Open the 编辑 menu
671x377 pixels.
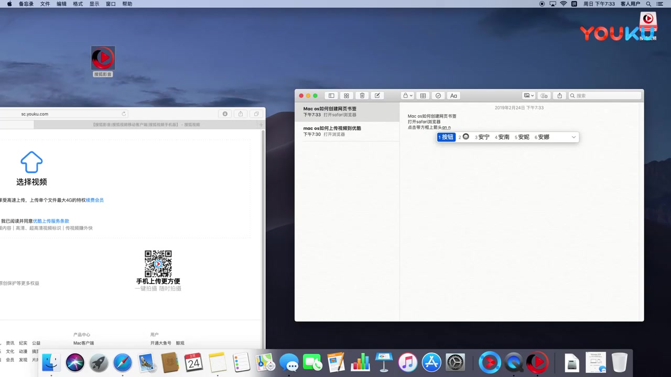61,4
